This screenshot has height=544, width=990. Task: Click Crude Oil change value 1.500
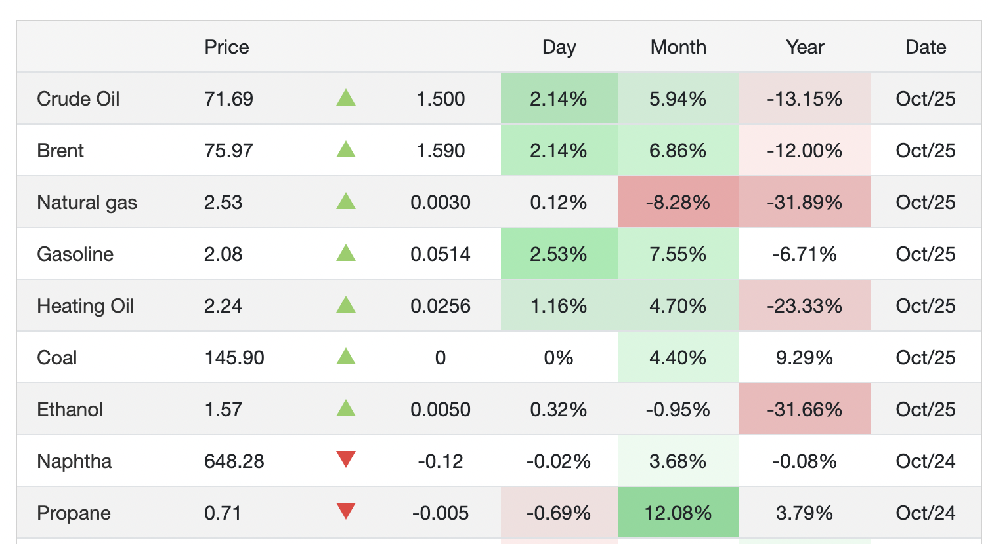point(441,99)
